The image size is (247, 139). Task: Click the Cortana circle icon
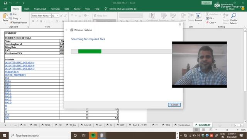point(75,136)
